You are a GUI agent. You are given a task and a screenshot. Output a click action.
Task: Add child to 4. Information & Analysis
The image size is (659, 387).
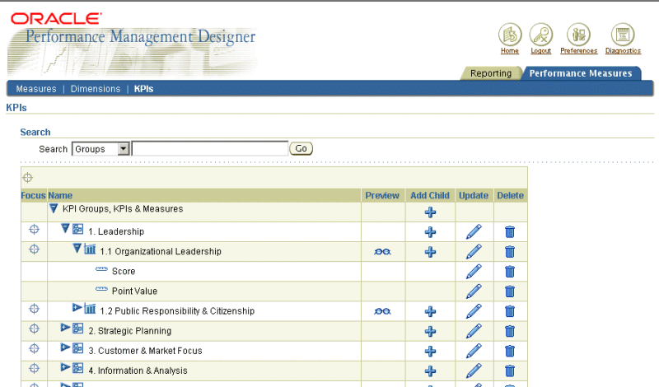tap(430, 371)
